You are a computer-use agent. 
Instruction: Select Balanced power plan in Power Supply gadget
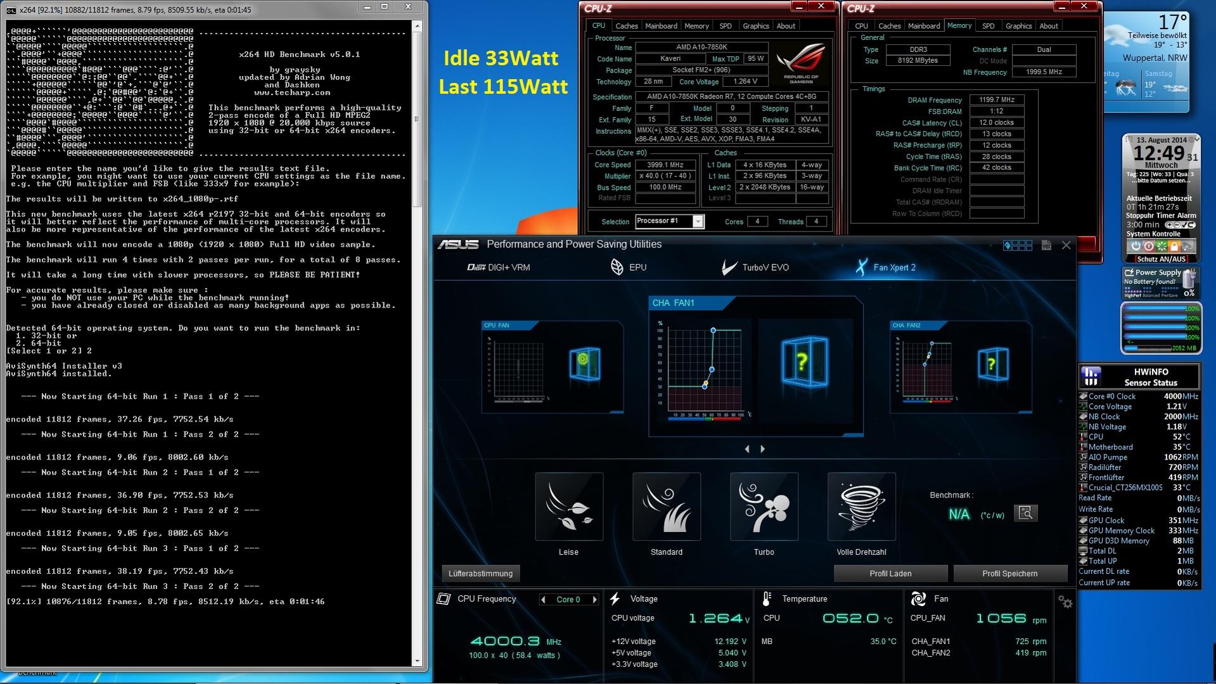point(1153,295)
